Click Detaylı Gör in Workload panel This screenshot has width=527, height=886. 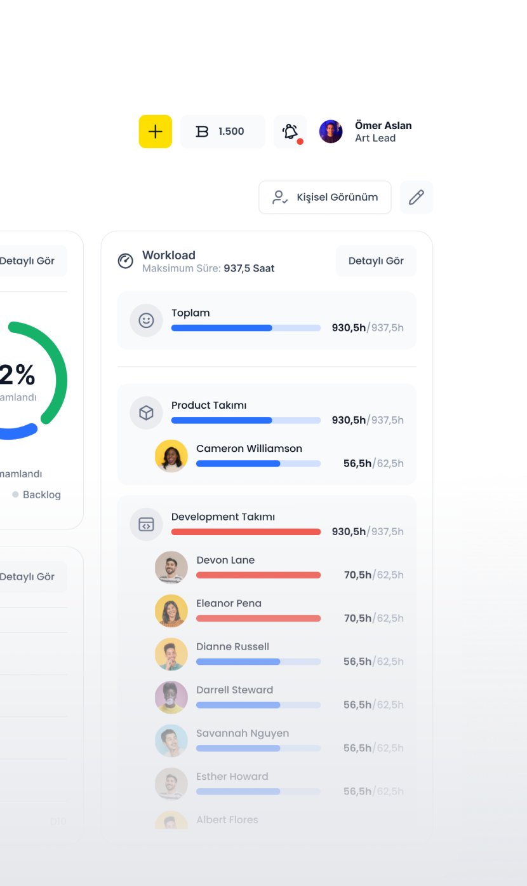click(x=376, y=261)
